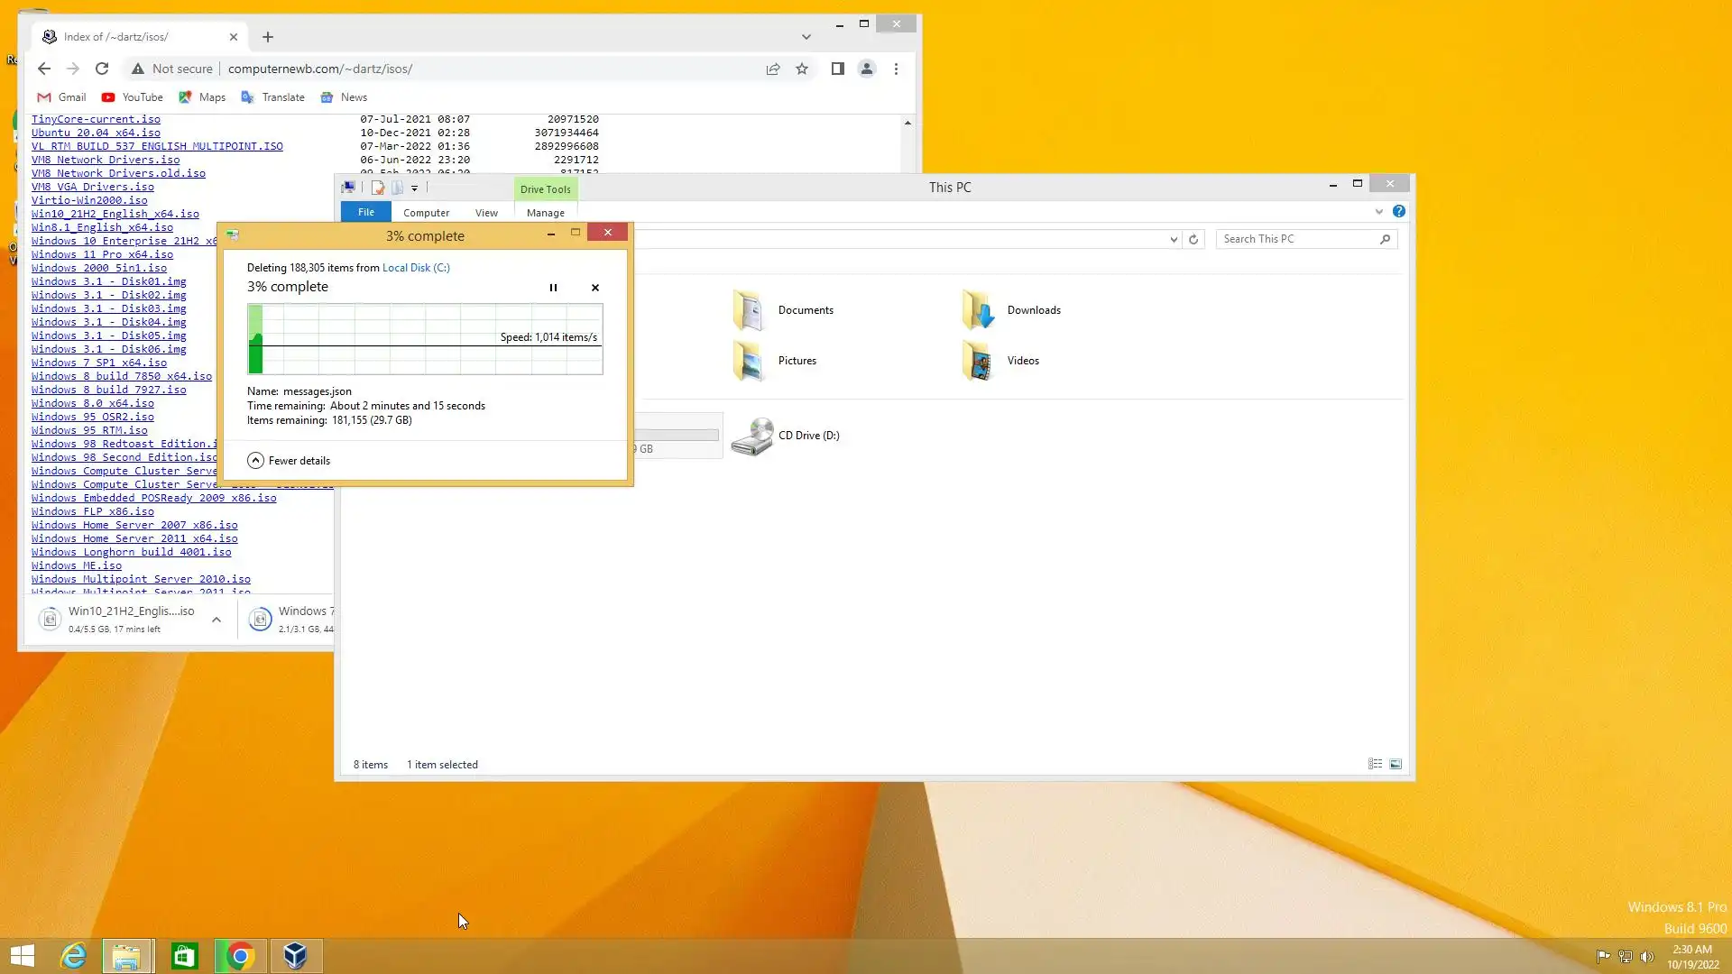Open Explorer Help question mark icon

(1399, 211)
